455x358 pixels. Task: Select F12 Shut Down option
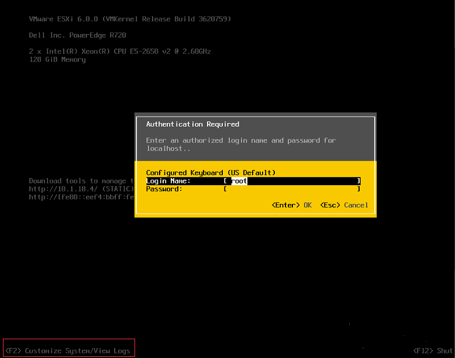click(434, 351)
